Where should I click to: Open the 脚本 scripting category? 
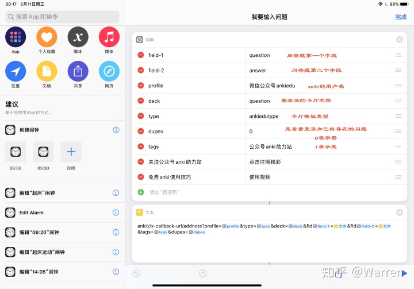coord(78,37)
